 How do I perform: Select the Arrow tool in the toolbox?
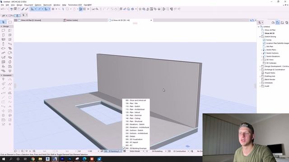click(x=3, y=22)
